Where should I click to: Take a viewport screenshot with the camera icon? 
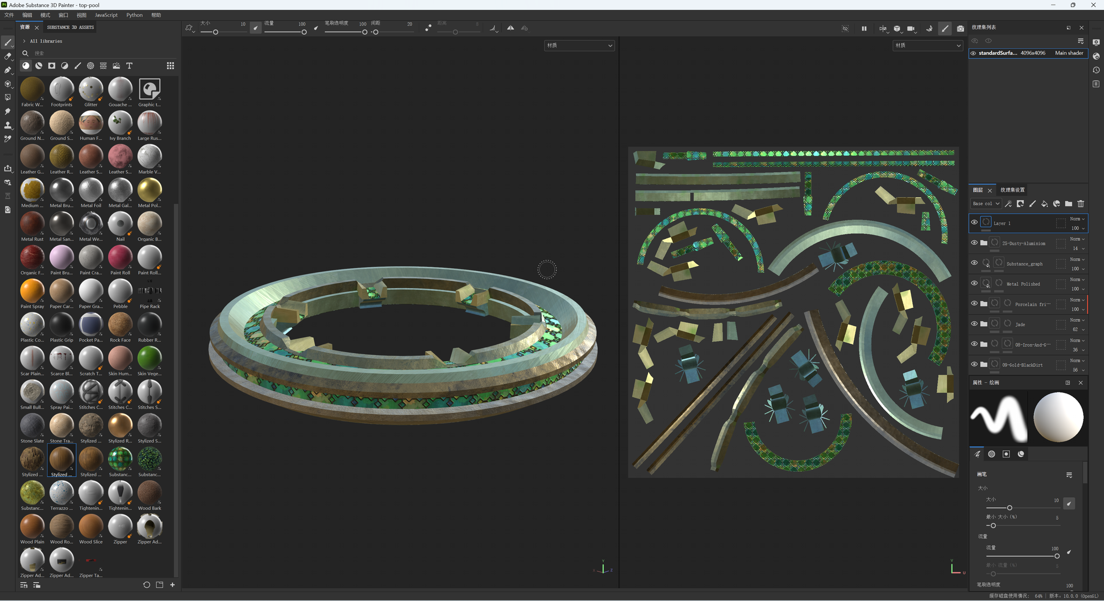point(961,28)
